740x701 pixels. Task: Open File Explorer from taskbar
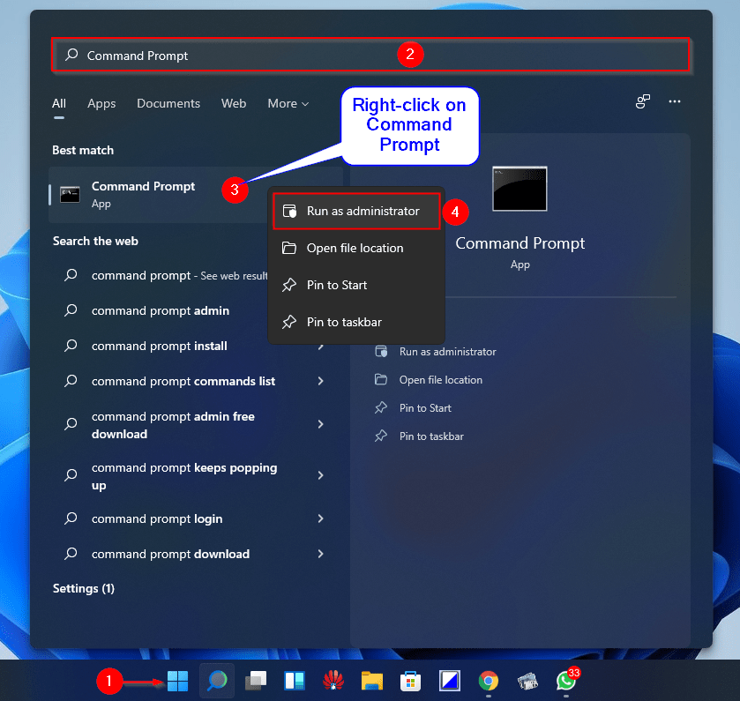(372, 681)
